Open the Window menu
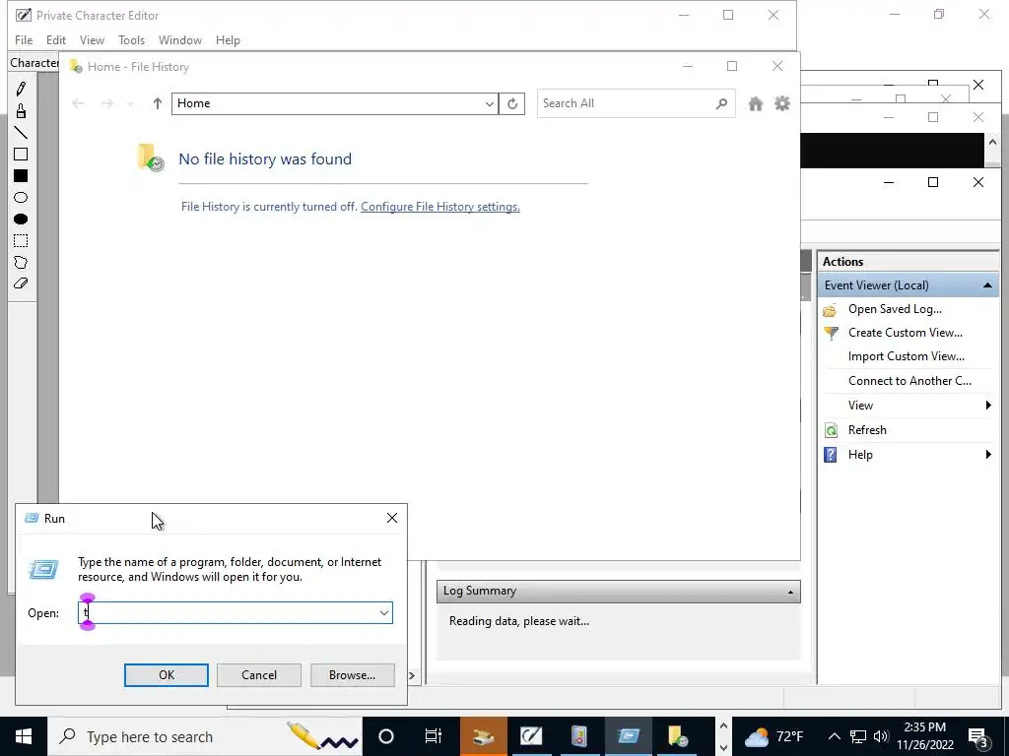 180,39
